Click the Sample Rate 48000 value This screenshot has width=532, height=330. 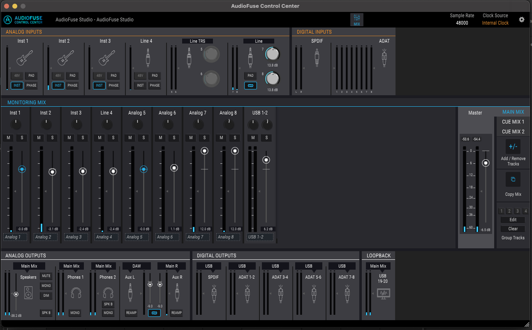pyautogui.click(x=462, y=23)
